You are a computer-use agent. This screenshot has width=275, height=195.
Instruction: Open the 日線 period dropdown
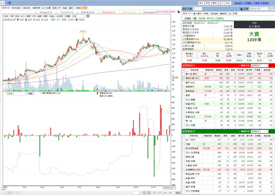(x=78, y=16)
